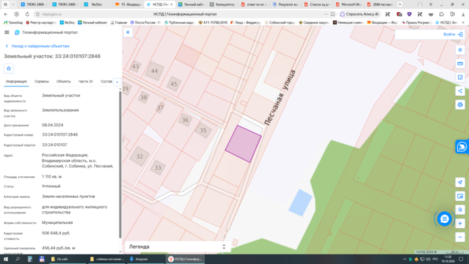Add the land plot to favorites star
Viewport: 469px width, 264px height.
pos(9,69)
